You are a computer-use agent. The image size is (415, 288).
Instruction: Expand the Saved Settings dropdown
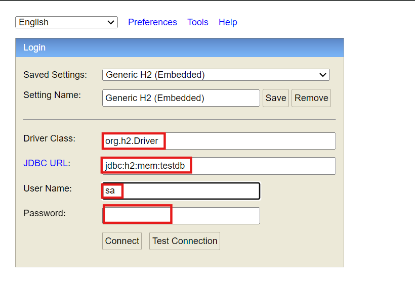[x=216, y=75]
